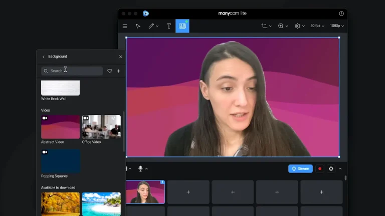Add source to the third preset slot

coord(233,192)
